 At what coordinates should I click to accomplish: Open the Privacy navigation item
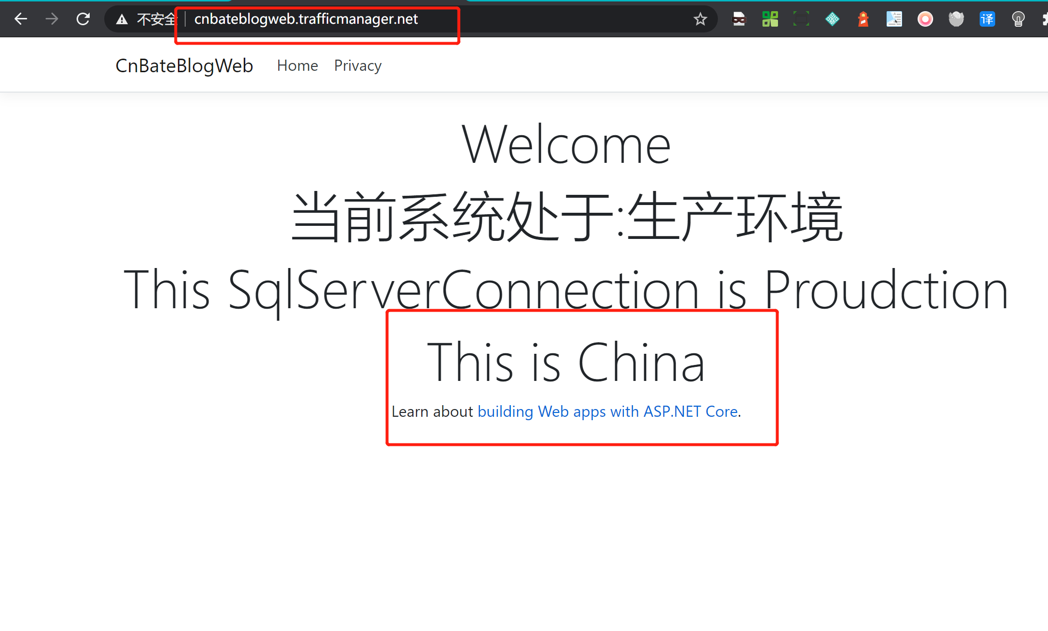pyautogui.click(x=358, y=65)
